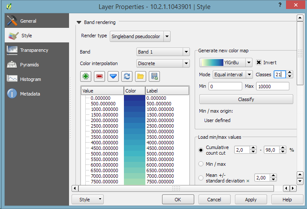Click the green plus add entry icon
This screenshot has height=209, width=307.
pos(86,76)
